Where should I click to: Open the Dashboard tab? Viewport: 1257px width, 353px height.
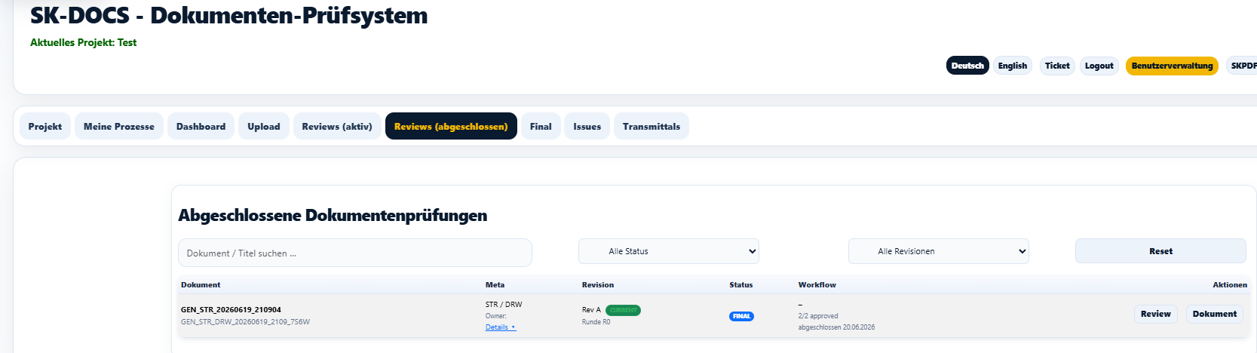point(201,127)
